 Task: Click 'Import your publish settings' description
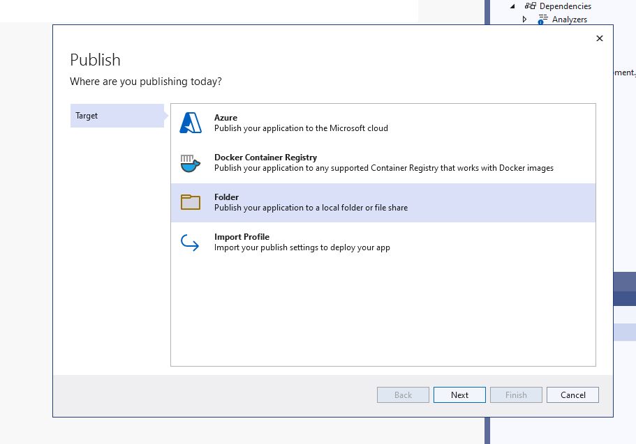pos(302,247)
